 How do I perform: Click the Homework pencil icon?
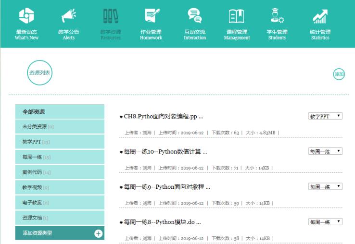point(151,16)
